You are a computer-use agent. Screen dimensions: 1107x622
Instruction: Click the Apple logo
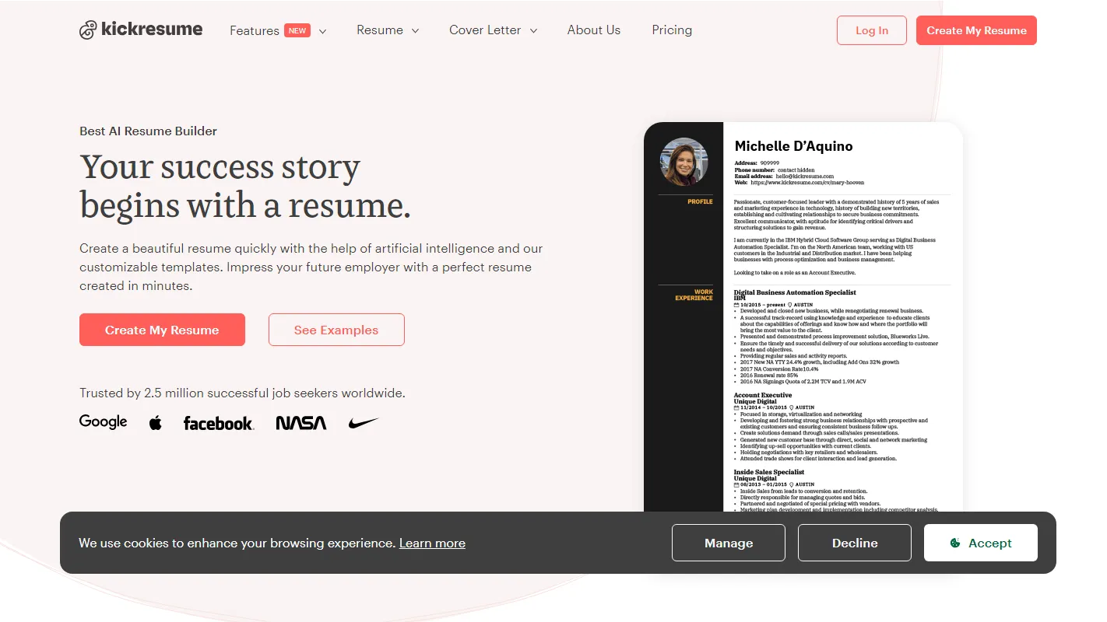coord(155,421)
